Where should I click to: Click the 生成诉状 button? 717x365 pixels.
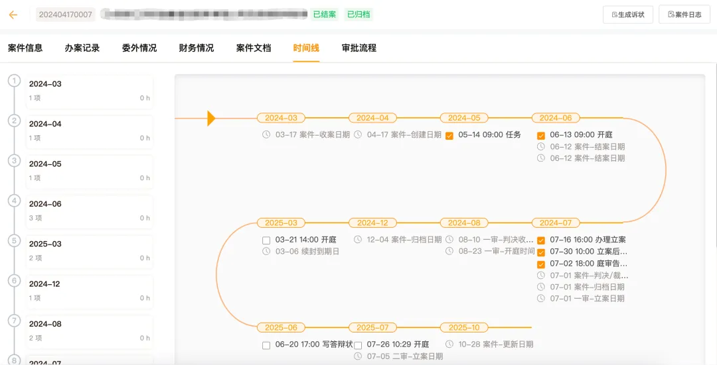click(628, 15)
